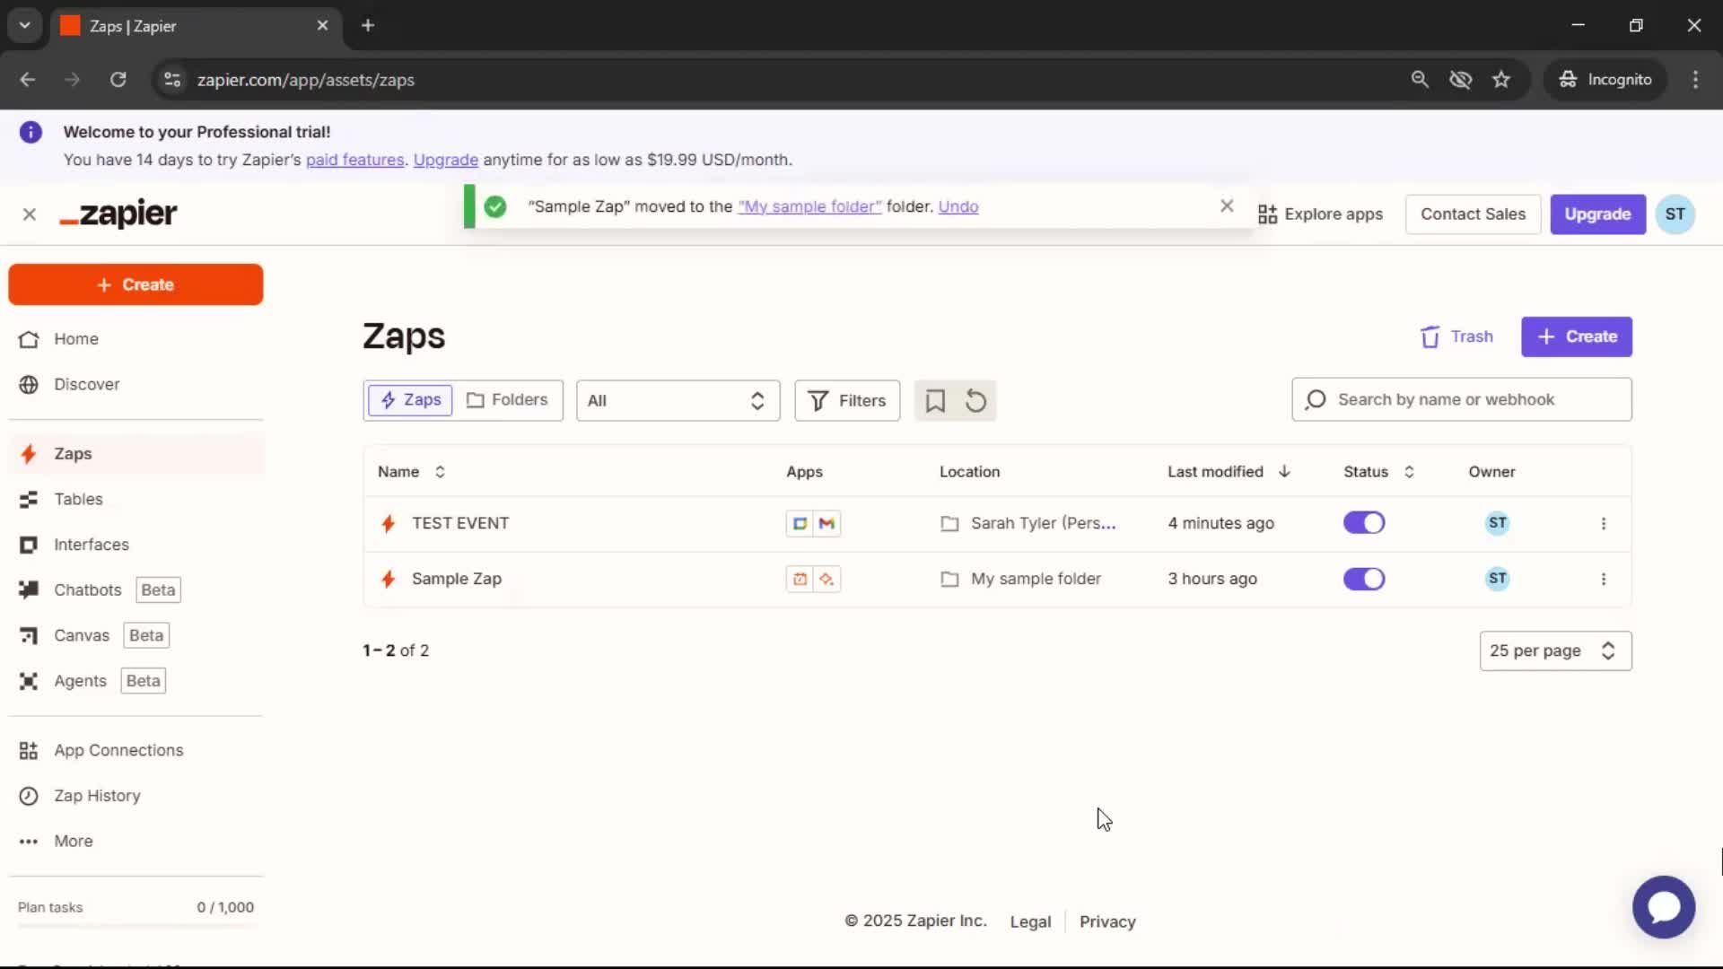Screen dimensions: 1723x969
Task: Open the Privacy footer link
Action: pyautogui.click(x=1107, y=921)
